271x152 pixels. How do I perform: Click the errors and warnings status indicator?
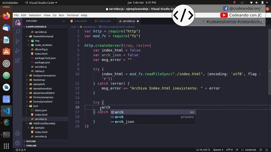point(21,150)
